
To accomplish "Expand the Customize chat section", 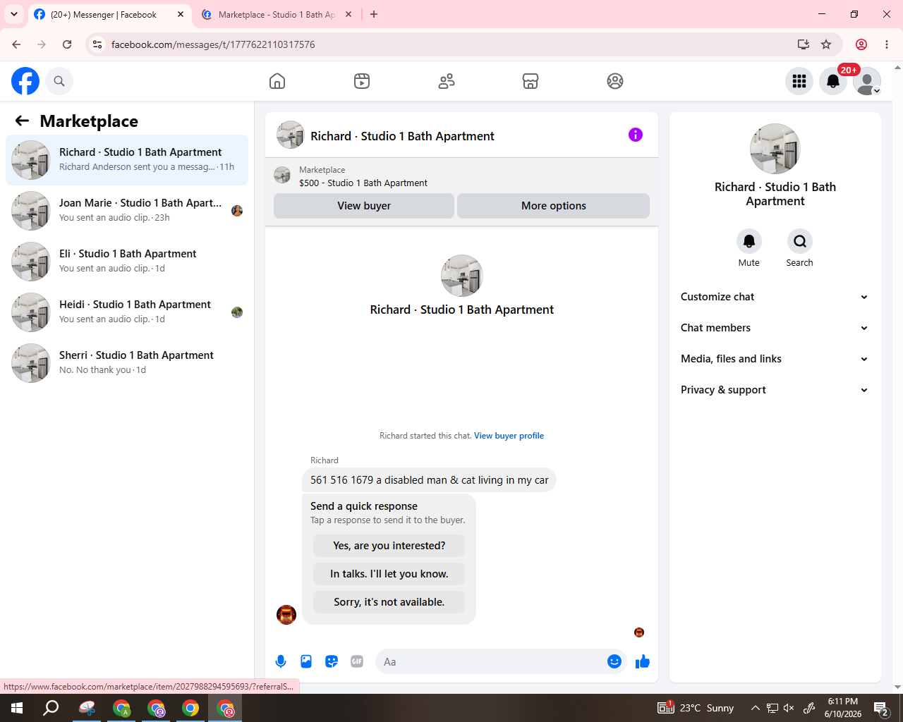I will pos(775,297).
